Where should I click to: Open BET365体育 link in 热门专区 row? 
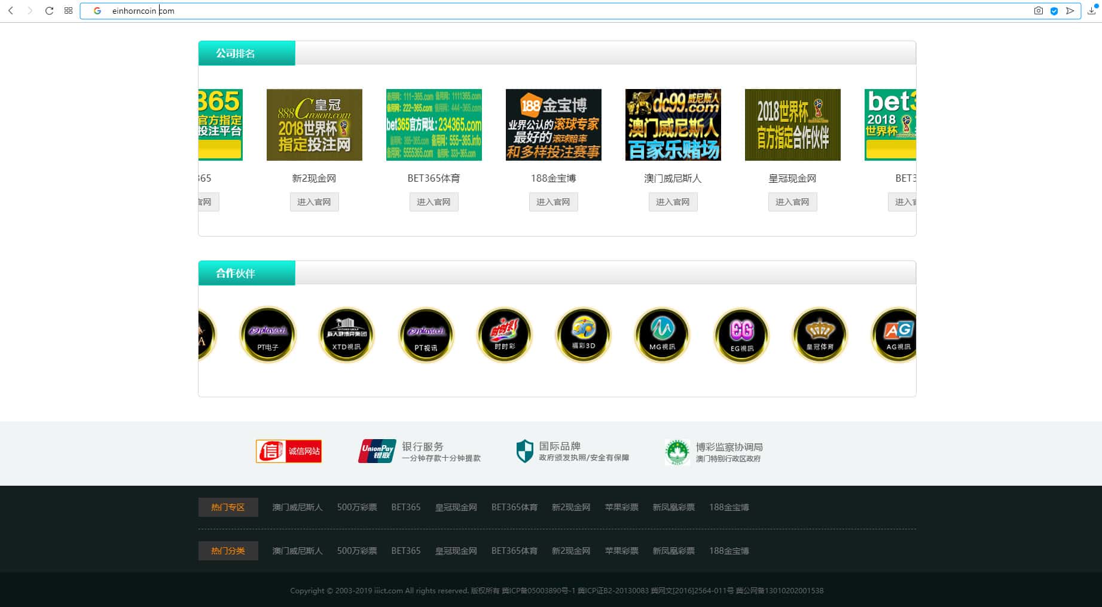[x=514, y=507]
